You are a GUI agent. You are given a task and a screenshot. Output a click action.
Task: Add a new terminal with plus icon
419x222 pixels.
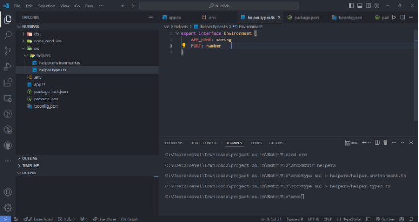pos(364,143)
